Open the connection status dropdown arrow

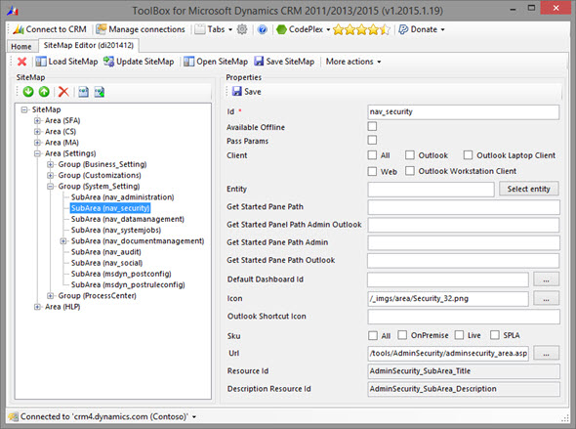click(x=194, y=417)
